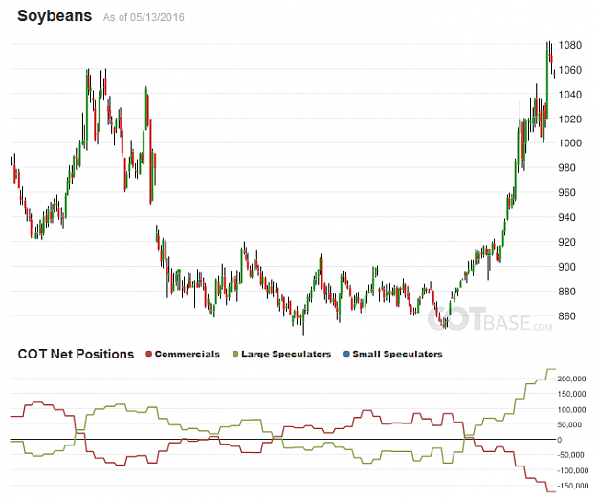Click the 150,000 net positions axis label
Screen dimensions: 598x499
point(571,394)
